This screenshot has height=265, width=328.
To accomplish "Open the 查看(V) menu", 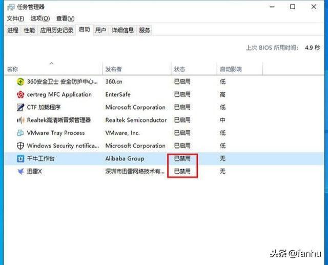I will [65, 18].
